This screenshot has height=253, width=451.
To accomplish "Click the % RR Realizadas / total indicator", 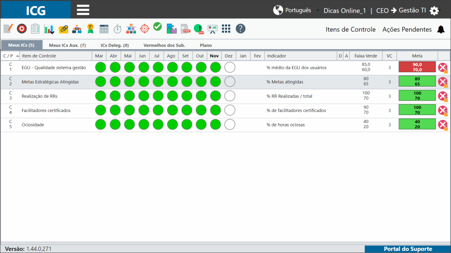I will point(289,96).
